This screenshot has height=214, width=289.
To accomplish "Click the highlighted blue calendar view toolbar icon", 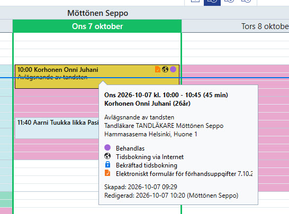I will coord(212,2).
